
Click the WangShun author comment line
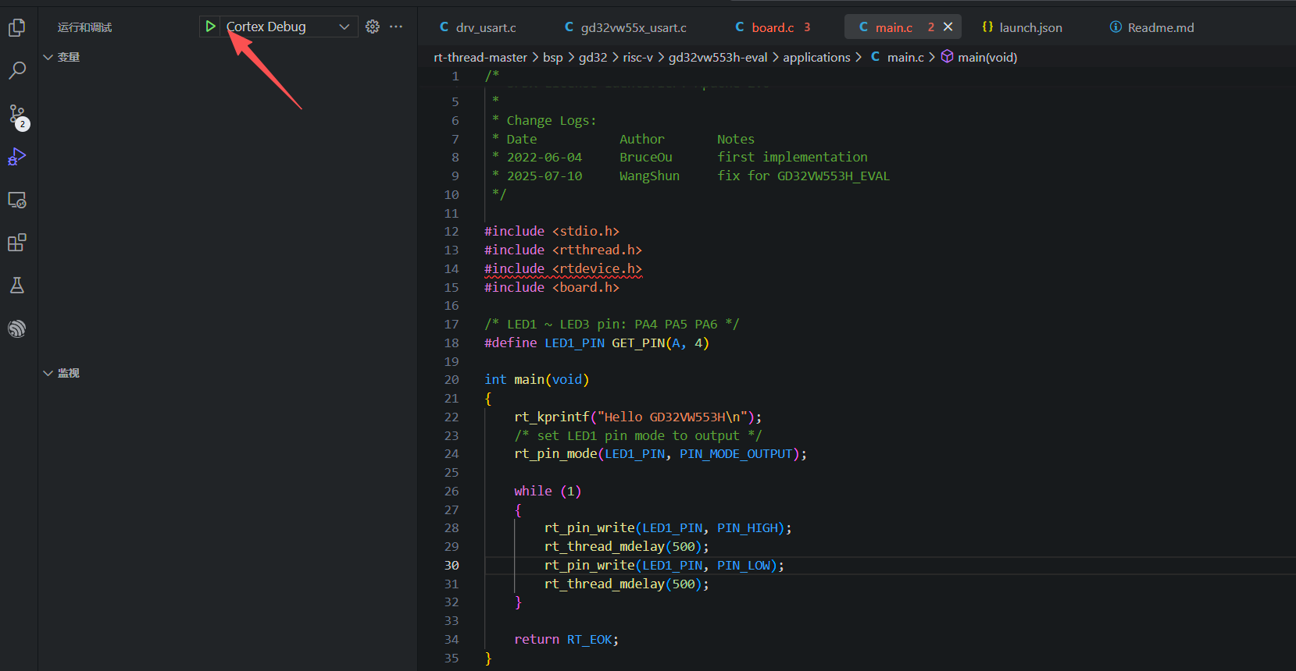coord(691,176)
